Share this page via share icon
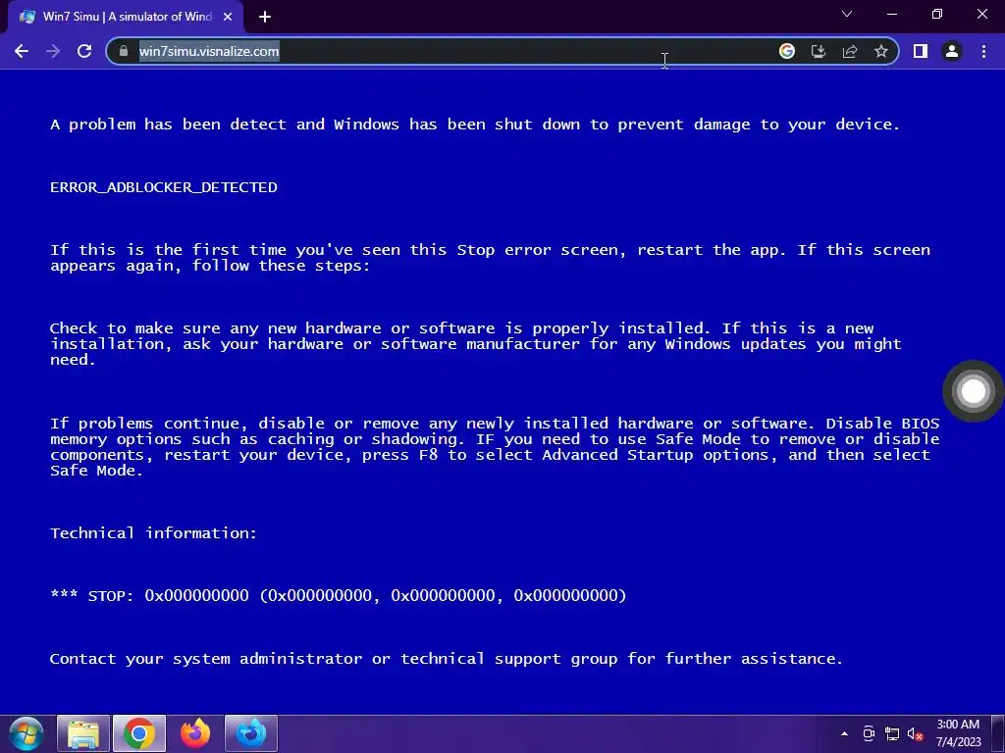 click(850, 51)
